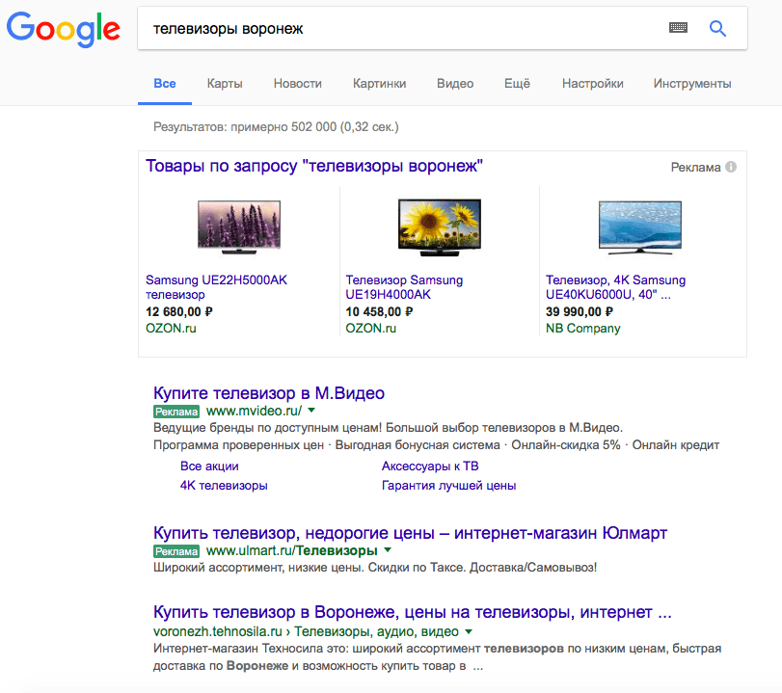
Task: Switch to the Карты tab
Action: (225, 84)
